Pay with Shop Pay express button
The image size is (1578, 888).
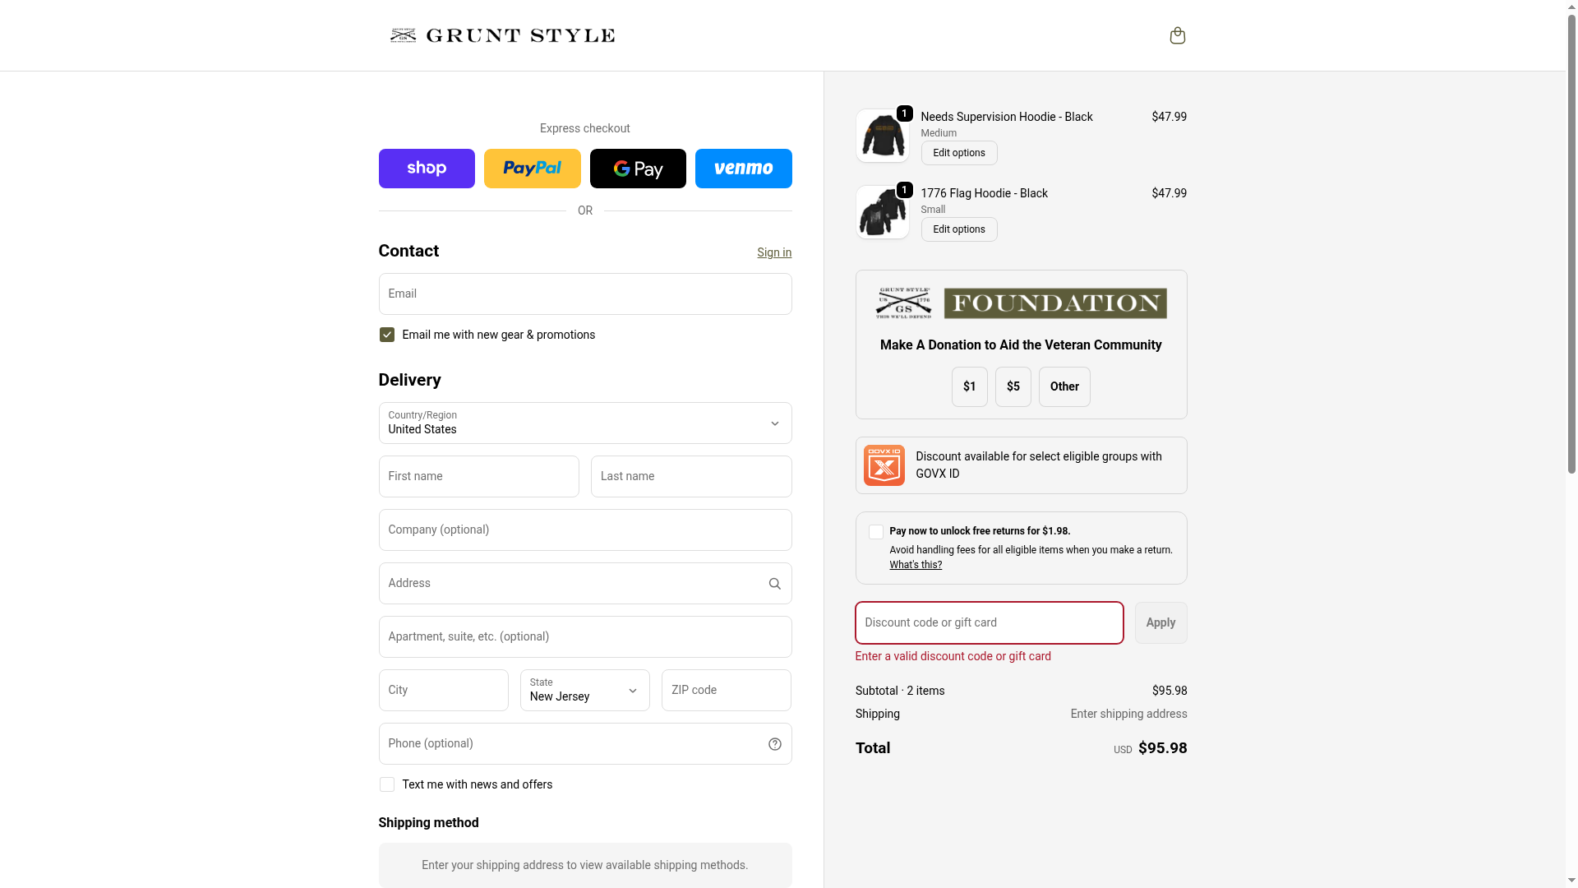click(427, 169)
